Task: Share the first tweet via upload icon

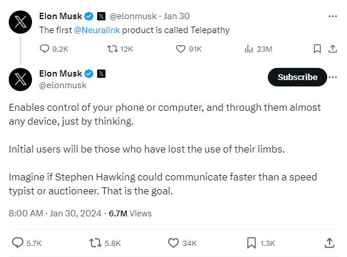Action: point(332,49)
